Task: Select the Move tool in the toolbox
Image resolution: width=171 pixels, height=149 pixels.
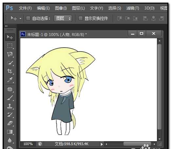Action: pos(10,37)
